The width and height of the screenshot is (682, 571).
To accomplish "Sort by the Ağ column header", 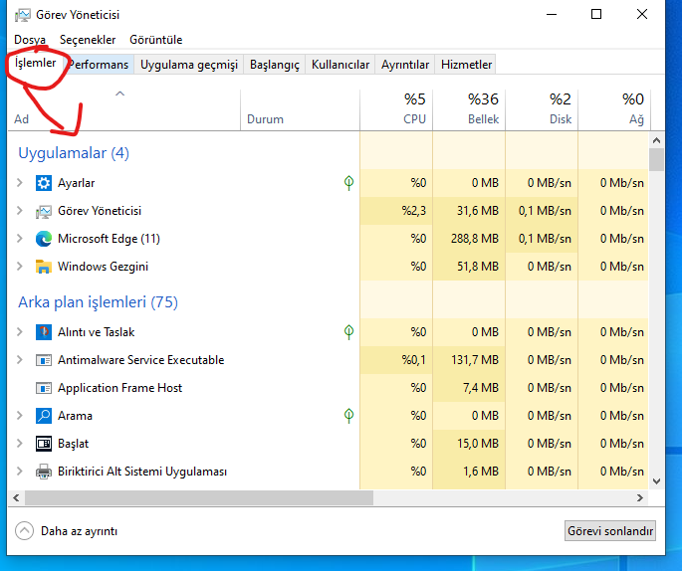I will (x=614, y=110).
